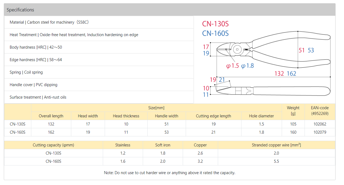Click the pliers dimension diagram image

pyautogui.click(x=266, y=59)
